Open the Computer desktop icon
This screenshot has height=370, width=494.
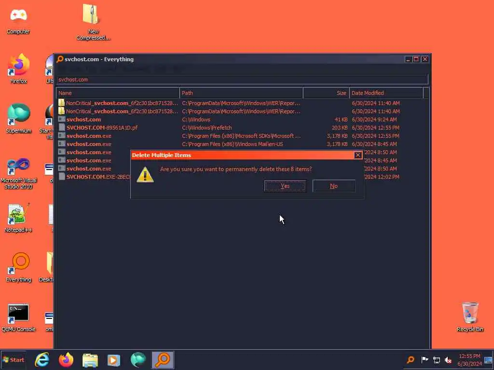(x=18, y=21)
